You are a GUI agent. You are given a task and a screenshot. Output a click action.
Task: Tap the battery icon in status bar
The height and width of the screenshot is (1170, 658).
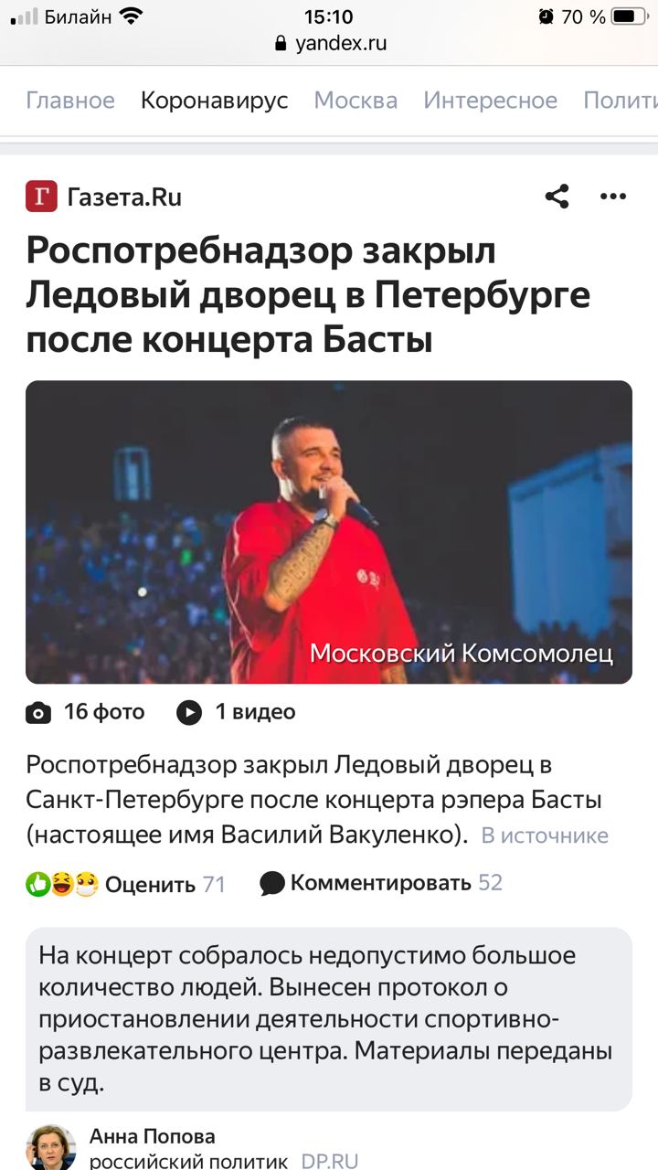(x=629, y=16)
